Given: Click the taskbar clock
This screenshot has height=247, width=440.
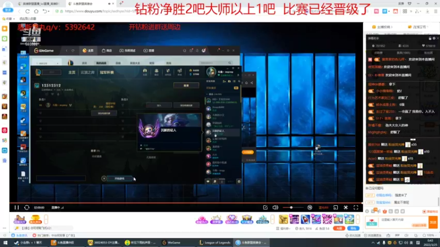Looking at the screenshot, I should [430, 243].
